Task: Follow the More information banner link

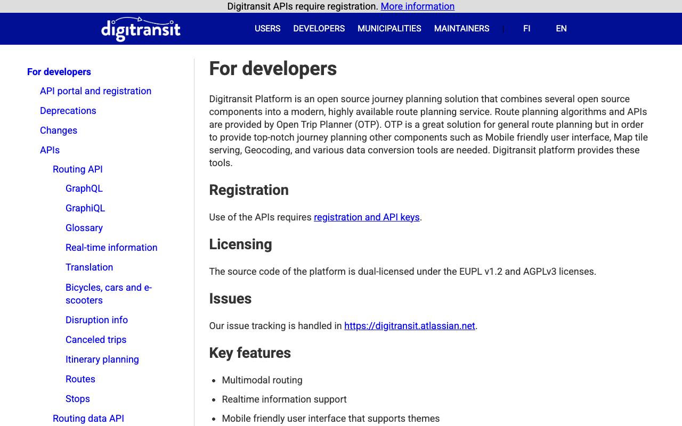Action: 418,6
